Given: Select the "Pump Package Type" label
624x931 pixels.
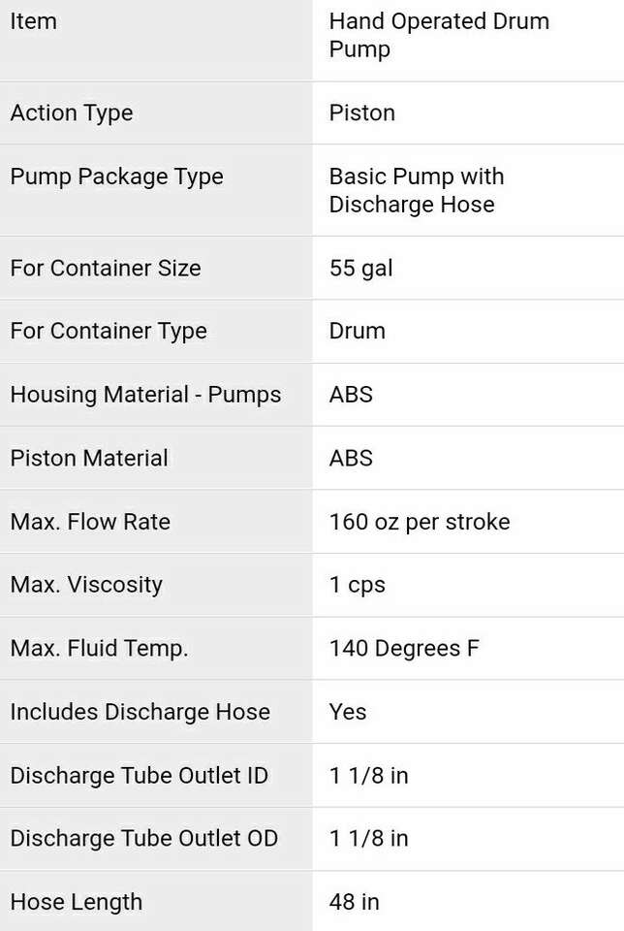Looking at the screenshot, I should tap(116, 177).
